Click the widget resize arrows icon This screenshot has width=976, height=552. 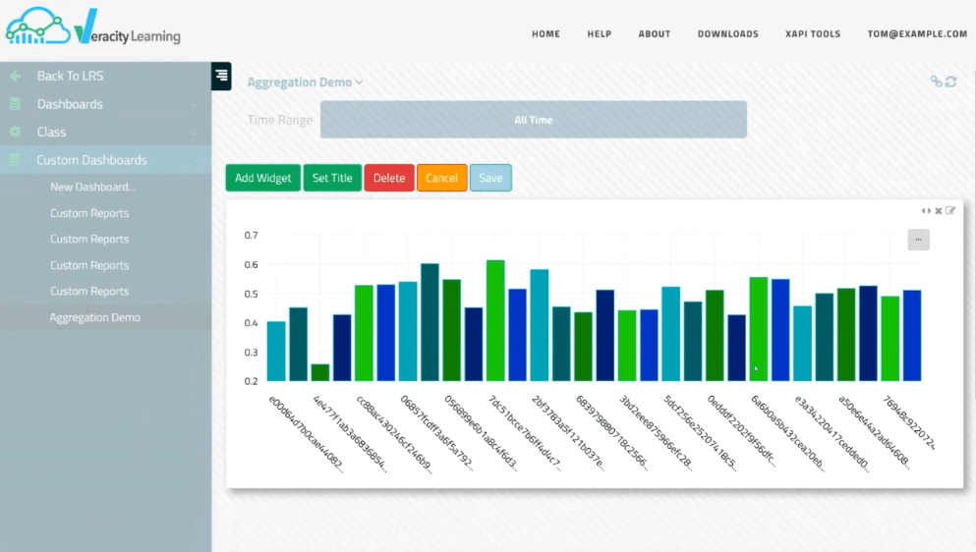tap(926, 210)
